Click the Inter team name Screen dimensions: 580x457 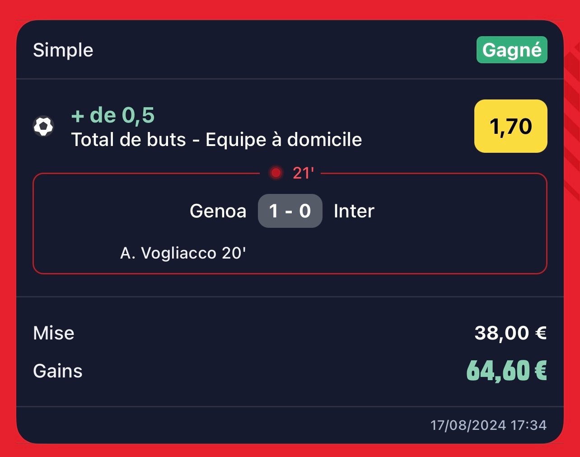point(354,211)
